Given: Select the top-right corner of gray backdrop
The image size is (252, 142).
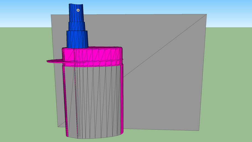Looking at the screenshot, I should 206,14.
